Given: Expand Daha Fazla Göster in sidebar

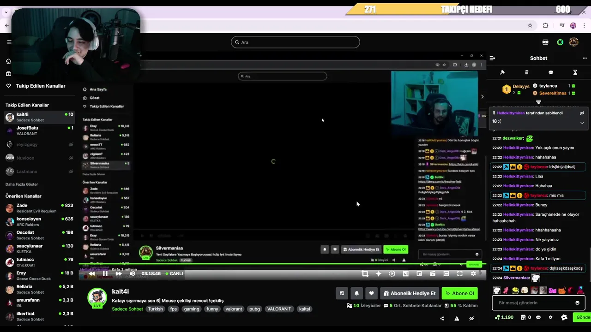Looking at the screenshot, I should click(x=22, y=184).
